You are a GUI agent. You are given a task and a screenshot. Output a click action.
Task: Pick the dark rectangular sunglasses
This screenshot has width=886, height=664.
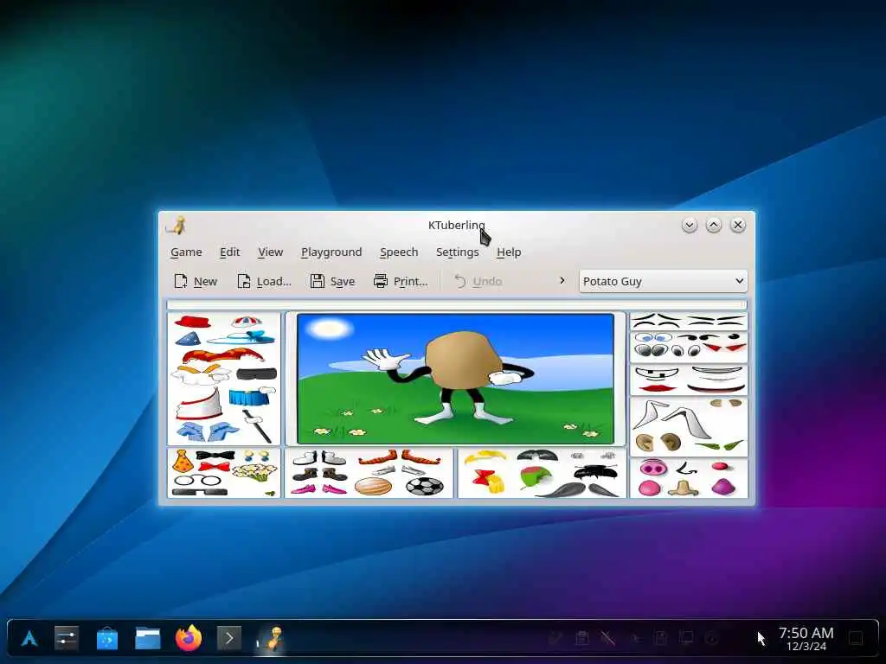click(200, 492)
